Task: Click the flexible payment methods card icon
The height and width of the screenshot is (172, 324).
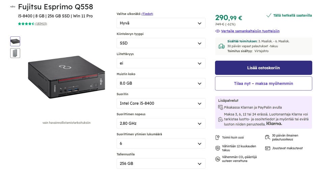Action: coord(267,148)
